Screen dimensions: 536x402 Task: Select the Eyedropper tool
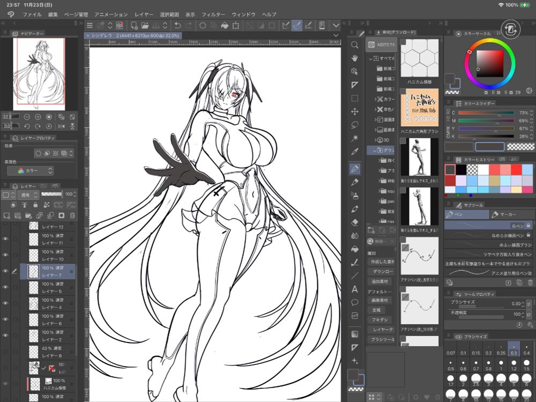355,152
